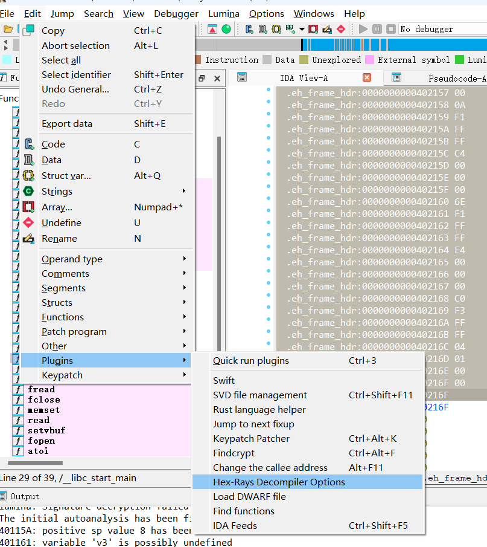Open the Lumina menu
487x547 pixels.
coord(224,14)
